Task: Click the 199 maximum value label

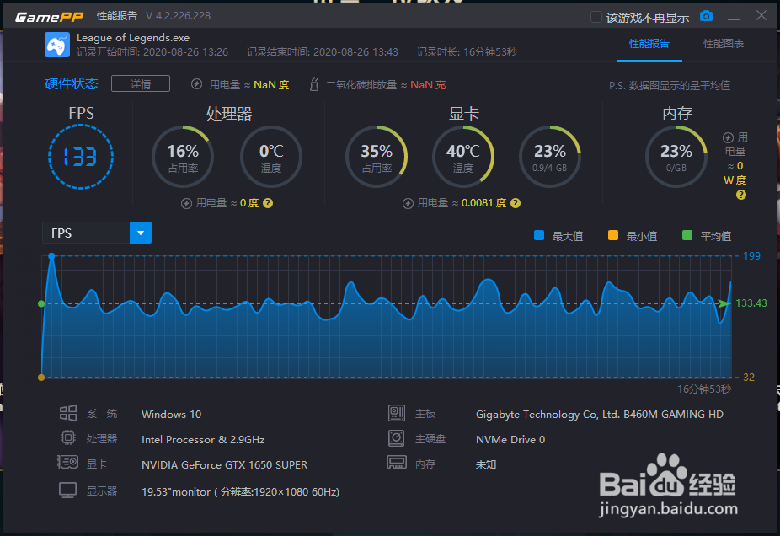Action: pos(751,256)
